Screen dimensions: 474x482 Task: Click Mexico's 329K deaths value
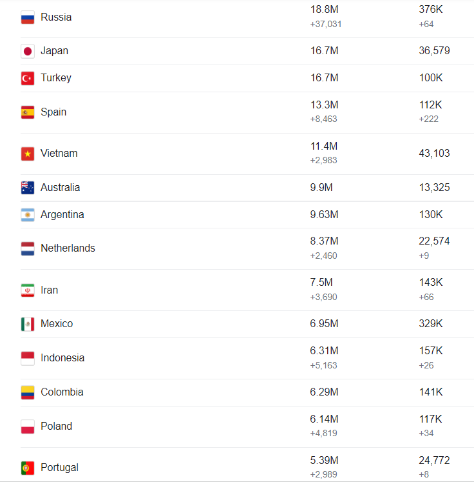(x=431, y=324)
